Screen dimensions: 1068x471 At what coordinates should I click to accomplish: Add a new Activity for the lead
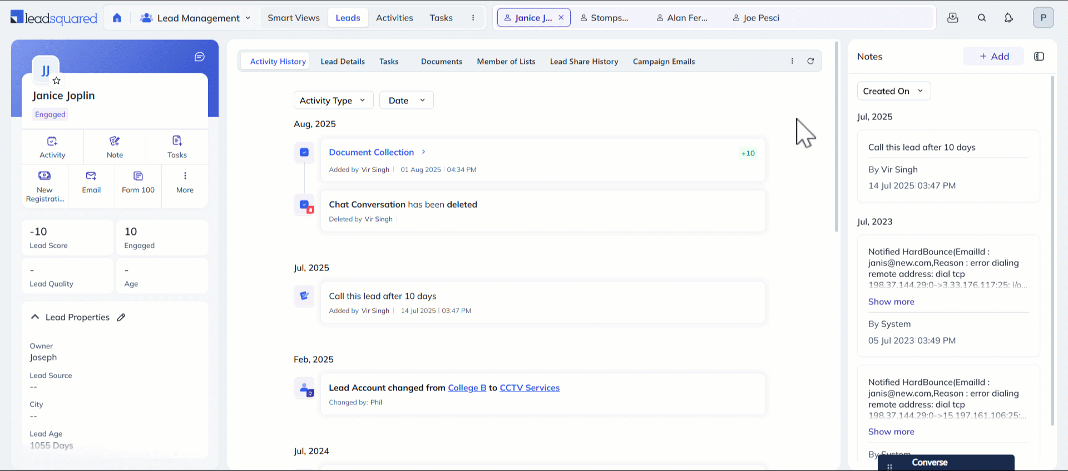pos(52,147)
